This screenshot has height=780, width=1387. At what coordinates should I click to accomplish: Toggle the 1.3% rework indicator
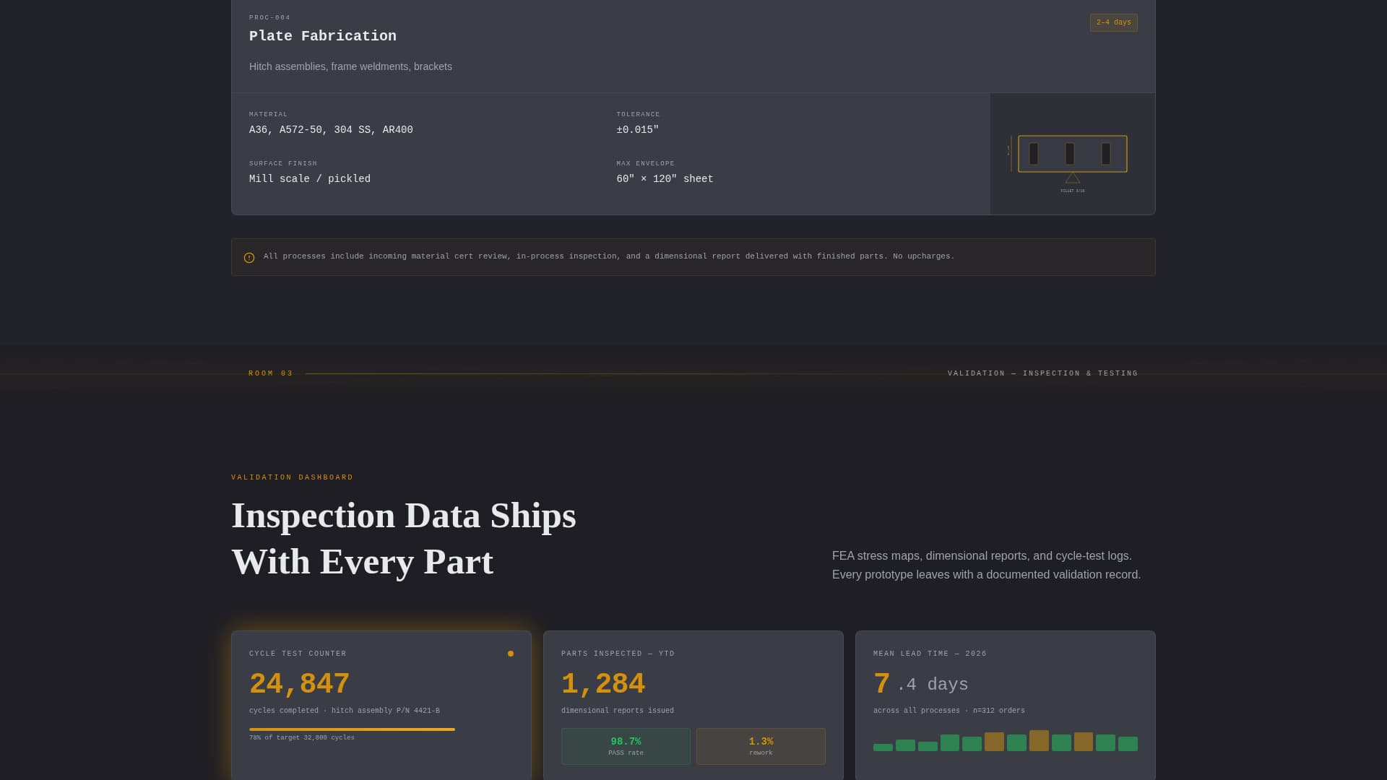click(x=761, y=746)
